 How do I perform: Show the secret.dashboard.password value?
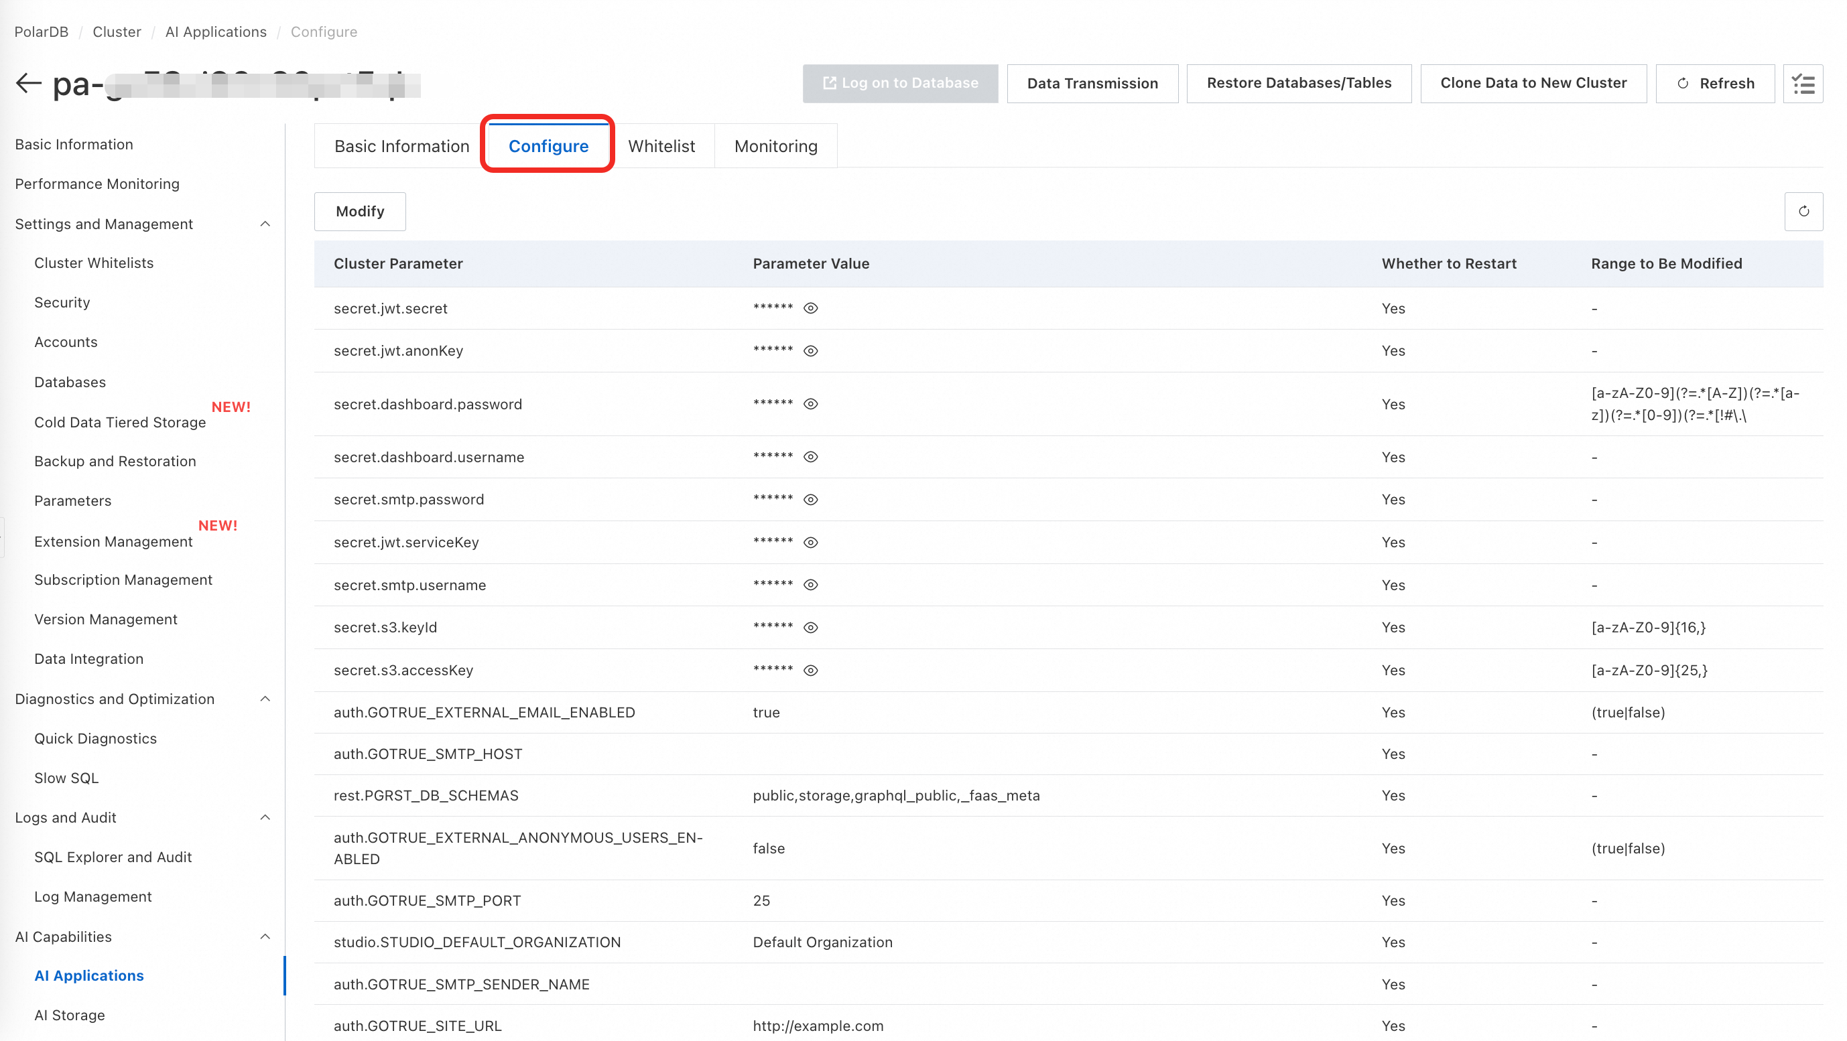[810, 404]
